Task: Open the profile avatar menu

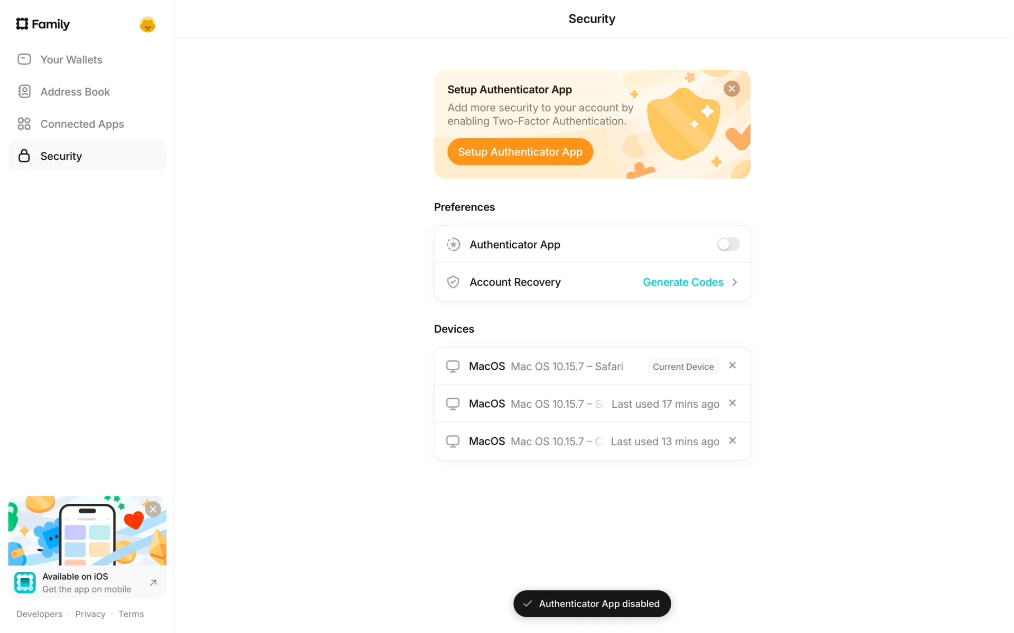Action: [x=147, y=24]
